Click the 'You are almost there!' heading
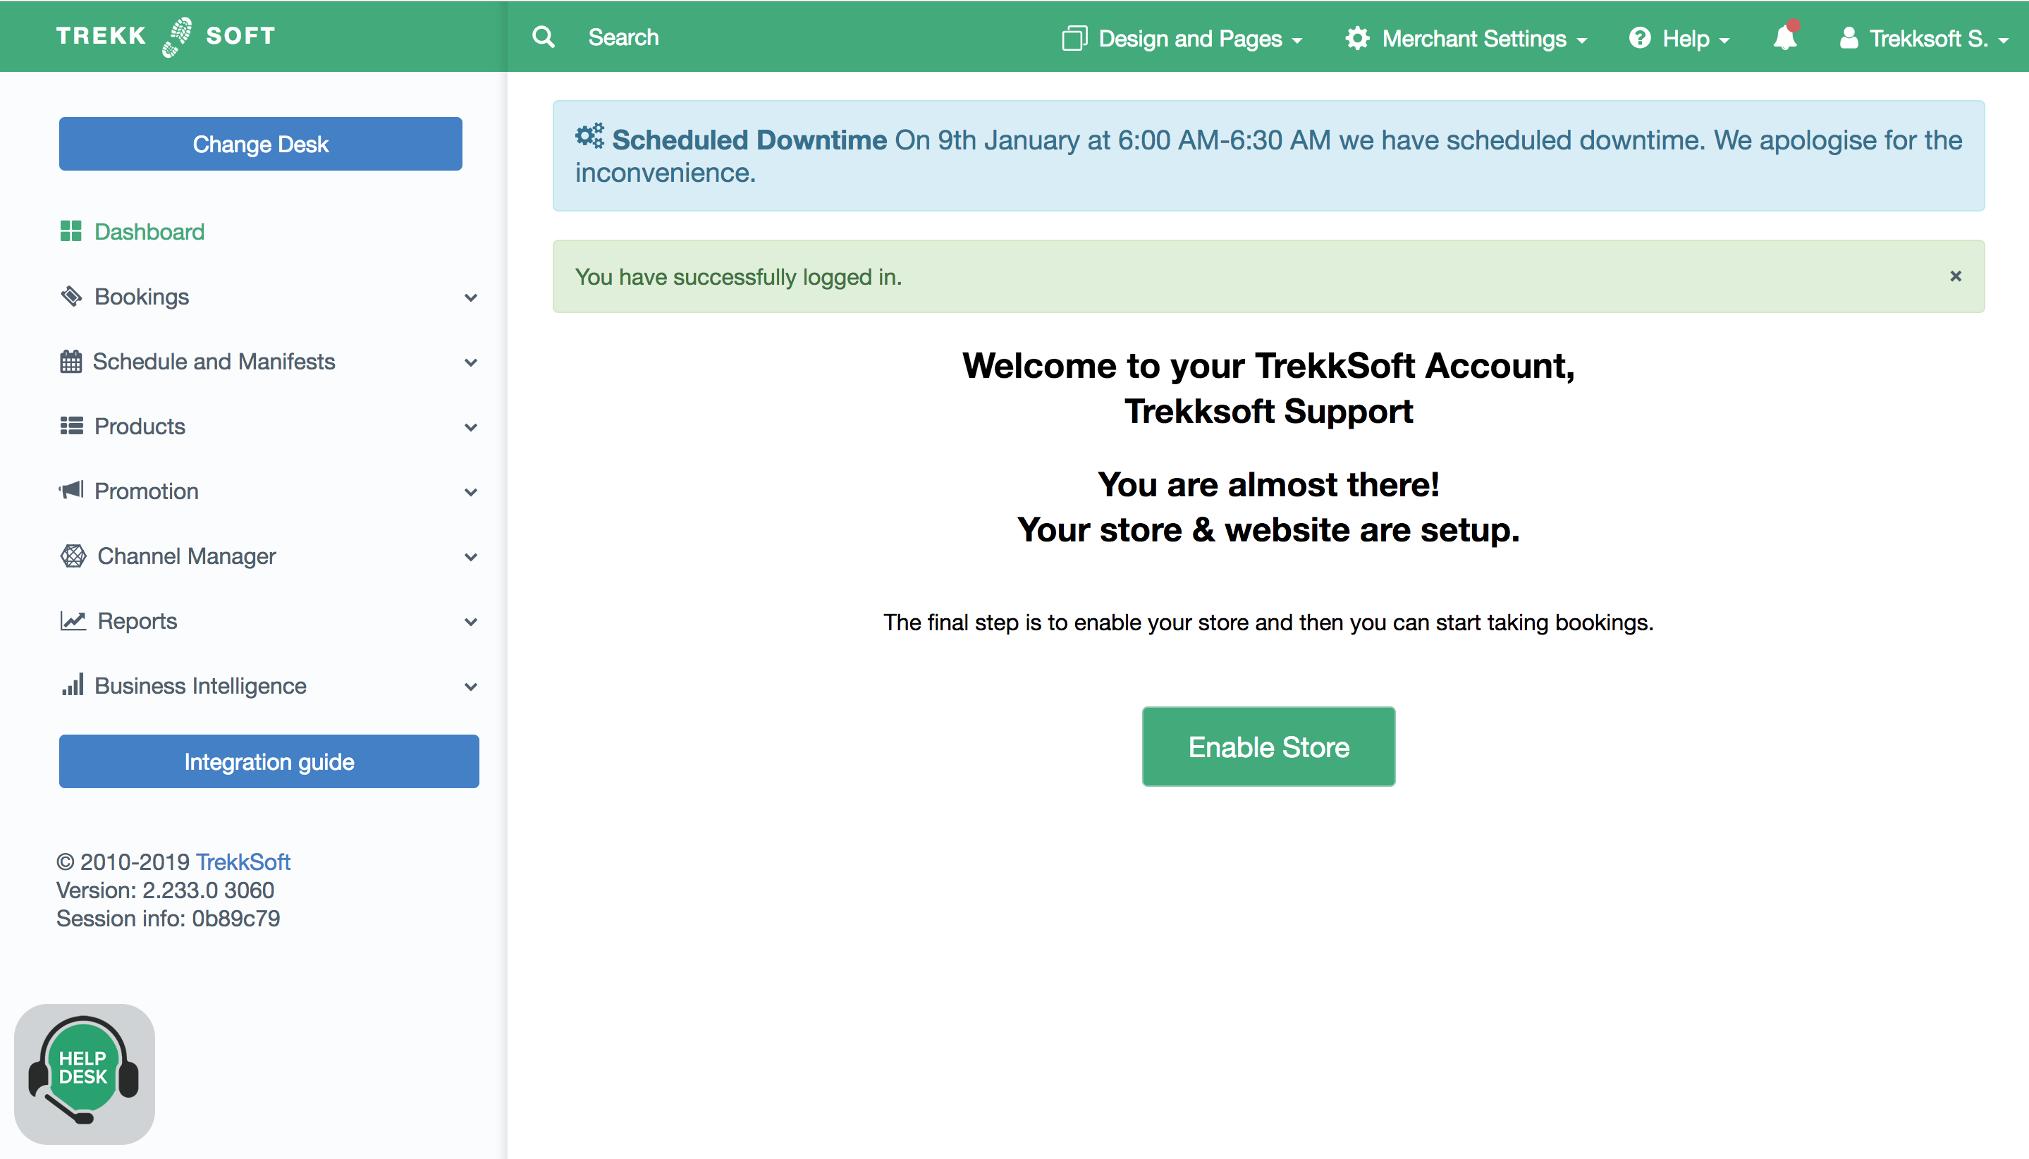Screen dimensions: 2029x1159 pos(1268,484)
